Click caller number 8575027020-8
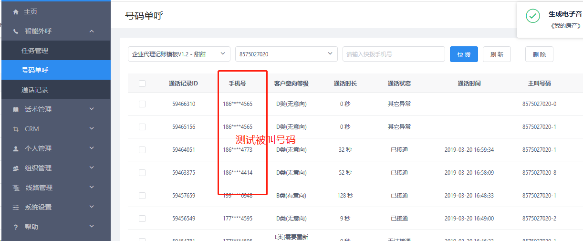The width and height of the screenshot is (583, 241). pos(539,172)
